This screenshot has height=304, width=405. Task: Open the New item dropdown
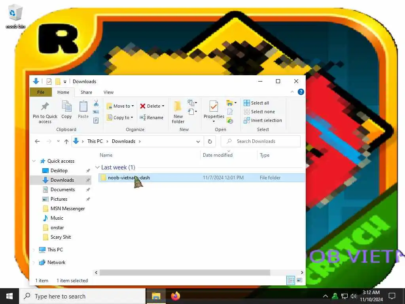point(193,103)
